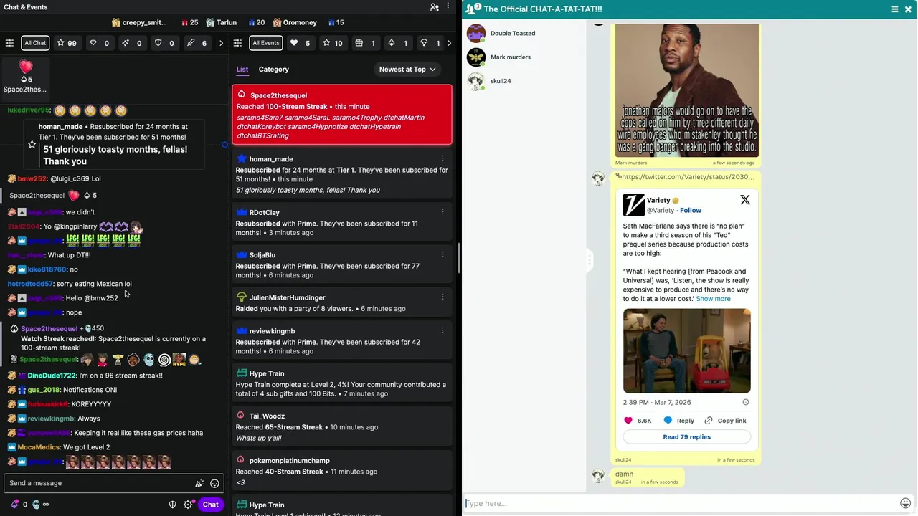
Task: Open options menu for homan_made event
Action: point(443,158)
